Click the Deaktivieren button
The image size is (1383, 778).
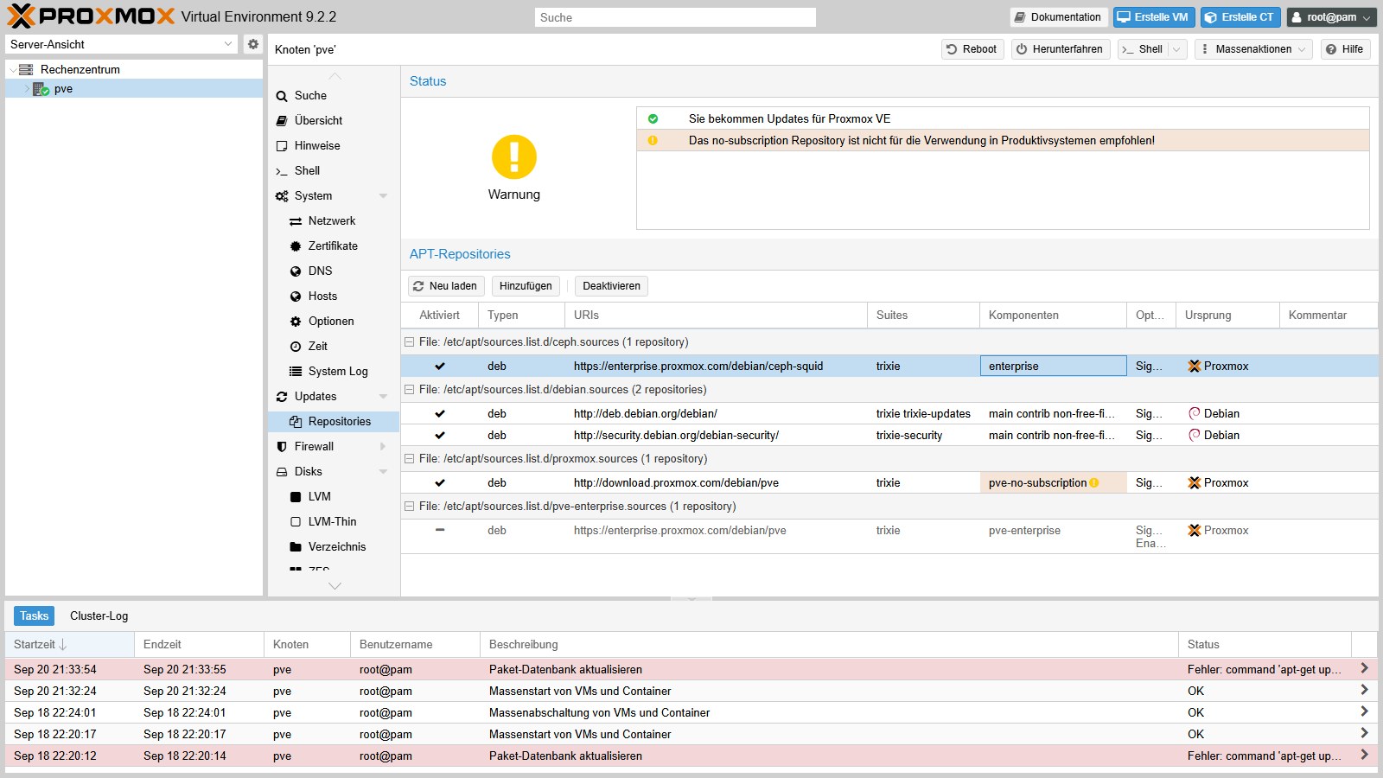[x=611, y=286]
